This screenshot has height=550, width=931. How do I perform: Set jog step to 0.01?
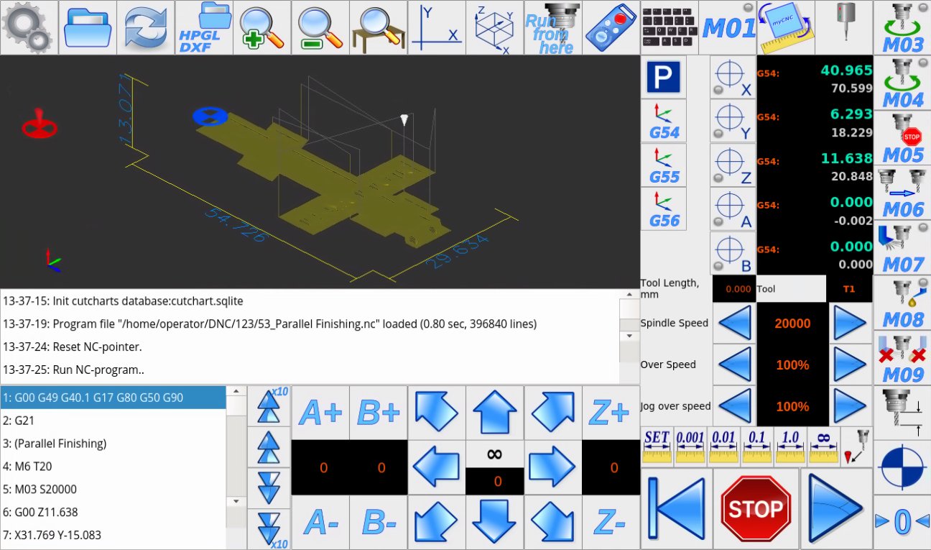pos(724,446)
